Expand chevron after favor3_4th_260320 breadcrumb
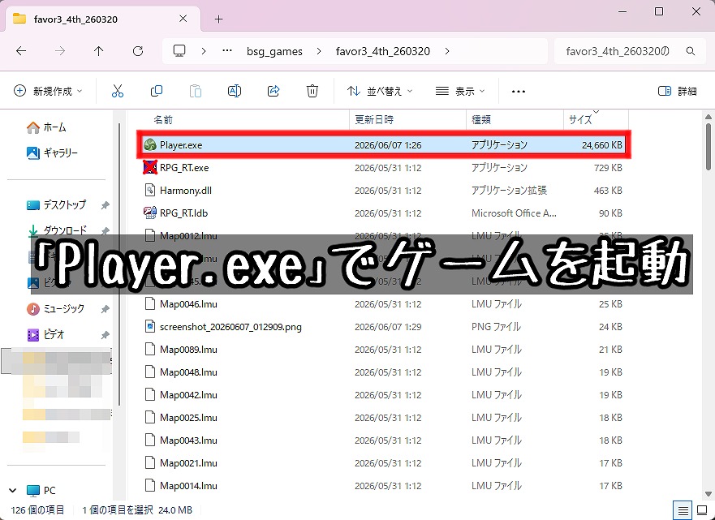 [447, 51]
